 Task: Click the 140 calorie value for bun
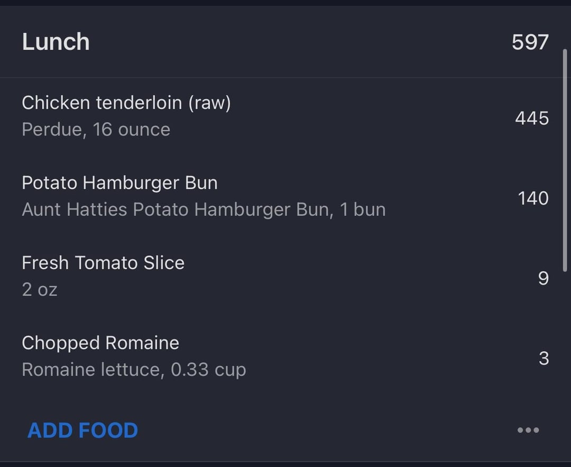point(533,198)
